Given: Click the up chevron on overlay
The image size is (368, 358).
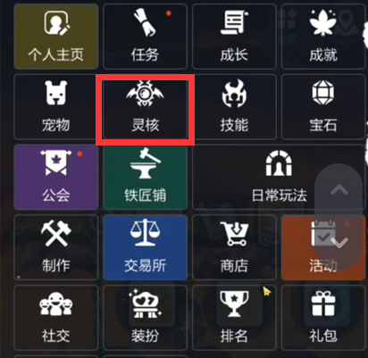Looking at the screenshot, I should coord(339,189).
